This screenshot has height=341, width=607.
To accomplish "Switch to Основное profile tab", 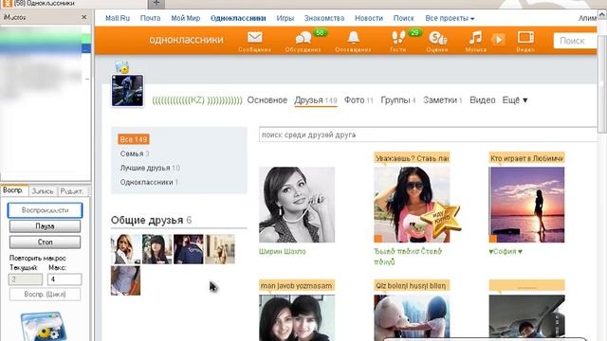I will [267, 100].
